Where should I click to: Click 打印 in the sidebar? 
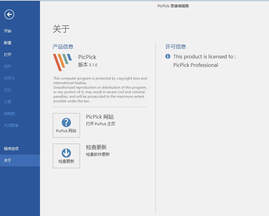(8, 90)
